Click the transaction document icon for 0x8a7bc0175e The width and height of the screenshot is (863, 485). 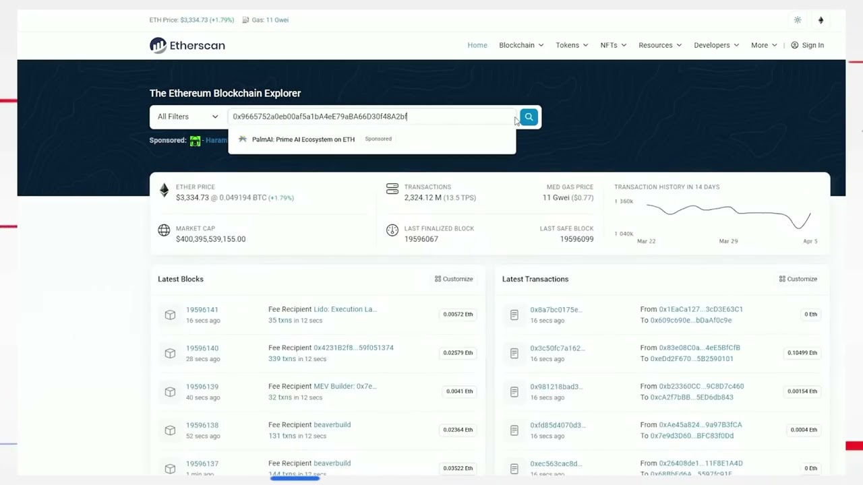coord(514,315)
